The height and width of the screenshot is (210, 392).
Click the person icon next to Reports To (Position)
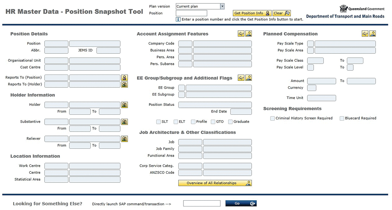click(124, 78)
